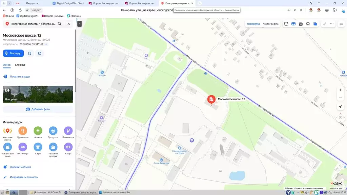The width and height of the screenshot is (347, 195).
Task: Click the my-location arrow button
Action: pos(340,107)
